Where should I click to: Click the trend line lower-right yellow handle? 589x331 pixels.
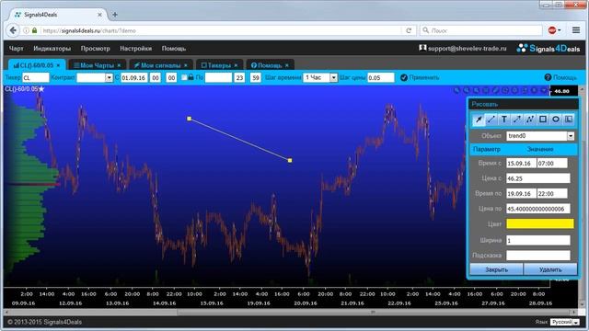(x=290, y=160)
